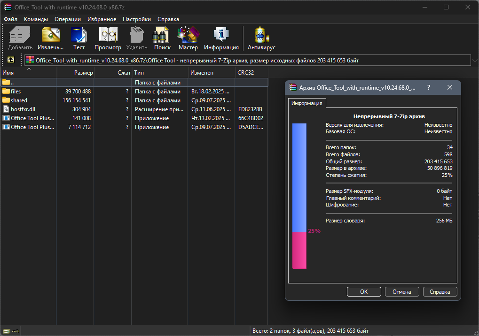
Task: Click the files folder icon
Action: click(6, 91)
